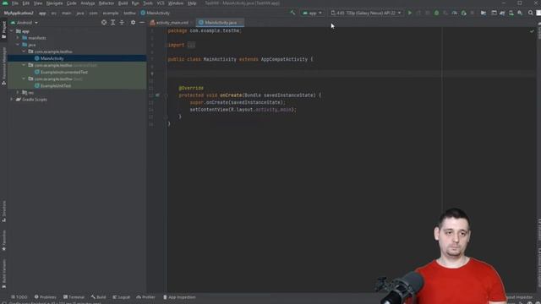Click the override gutter icon beside onCreate
Viewport: 541px width, 304px height.
click(x=157, y=95)
